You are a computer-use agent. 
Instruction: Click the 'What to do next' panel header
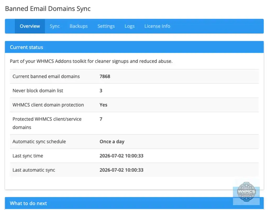tap(134, 203)
